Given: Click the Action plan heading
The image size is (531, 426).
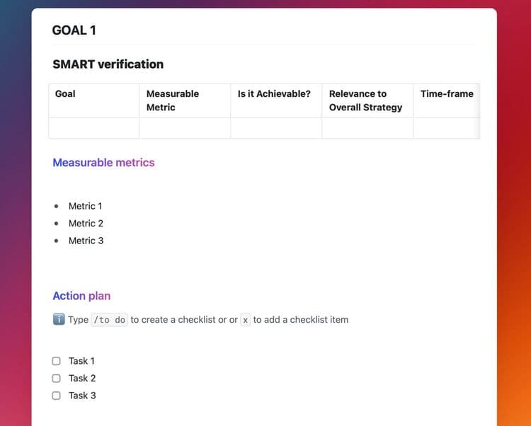Looking at the screenshot, I should (x=81, y=296).
